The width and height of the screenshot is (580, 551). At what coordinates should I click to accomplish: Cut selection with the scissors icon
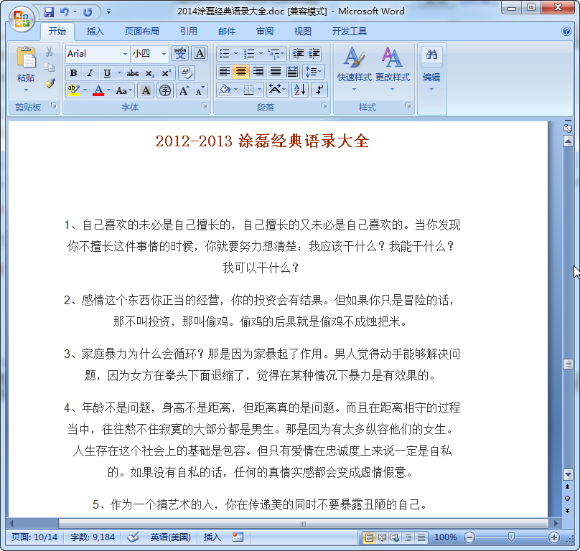[50, 52]
